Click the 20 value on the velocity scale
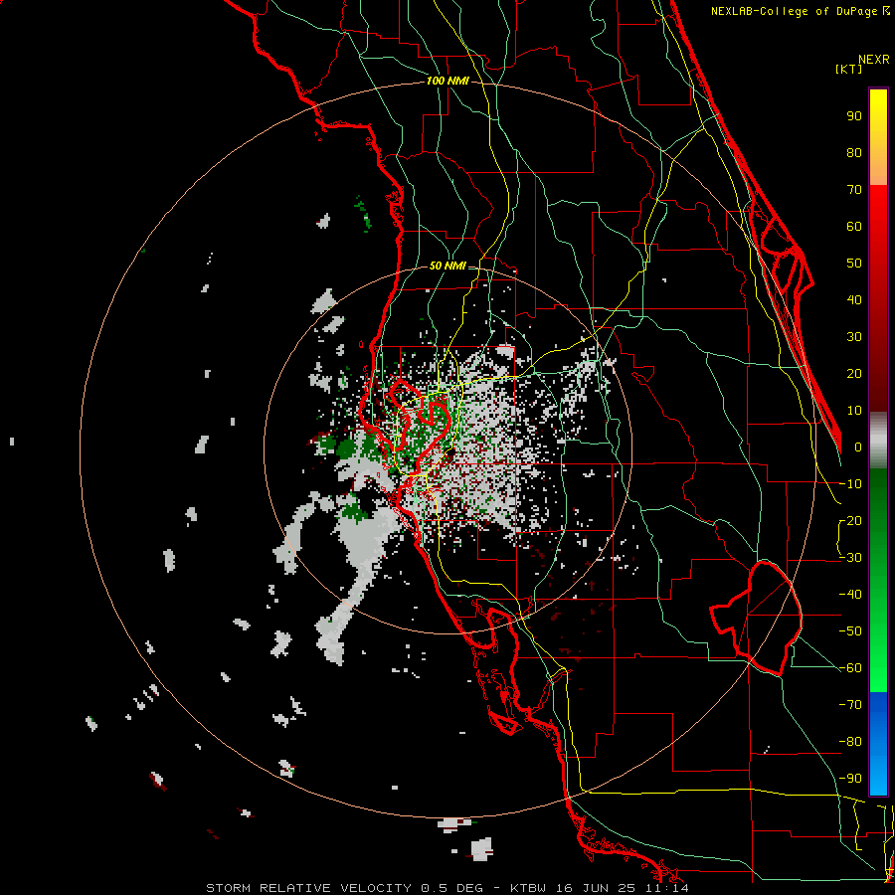 [854, 373]
